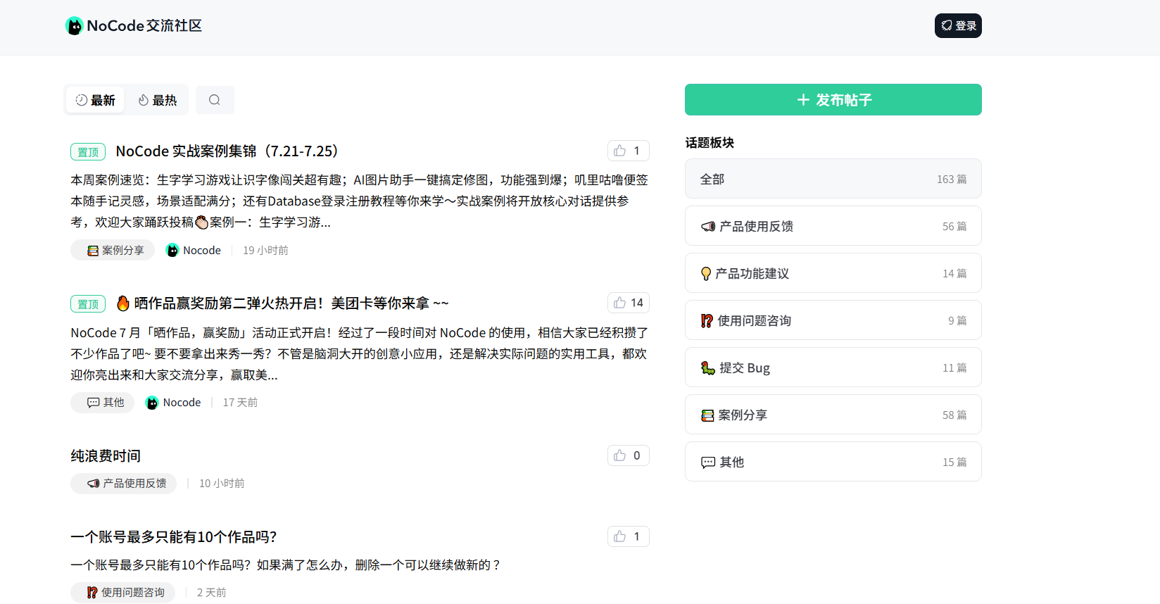
Task: Switch to the 最新 tab
Action: pyautogui.click(x=95, y=100)
